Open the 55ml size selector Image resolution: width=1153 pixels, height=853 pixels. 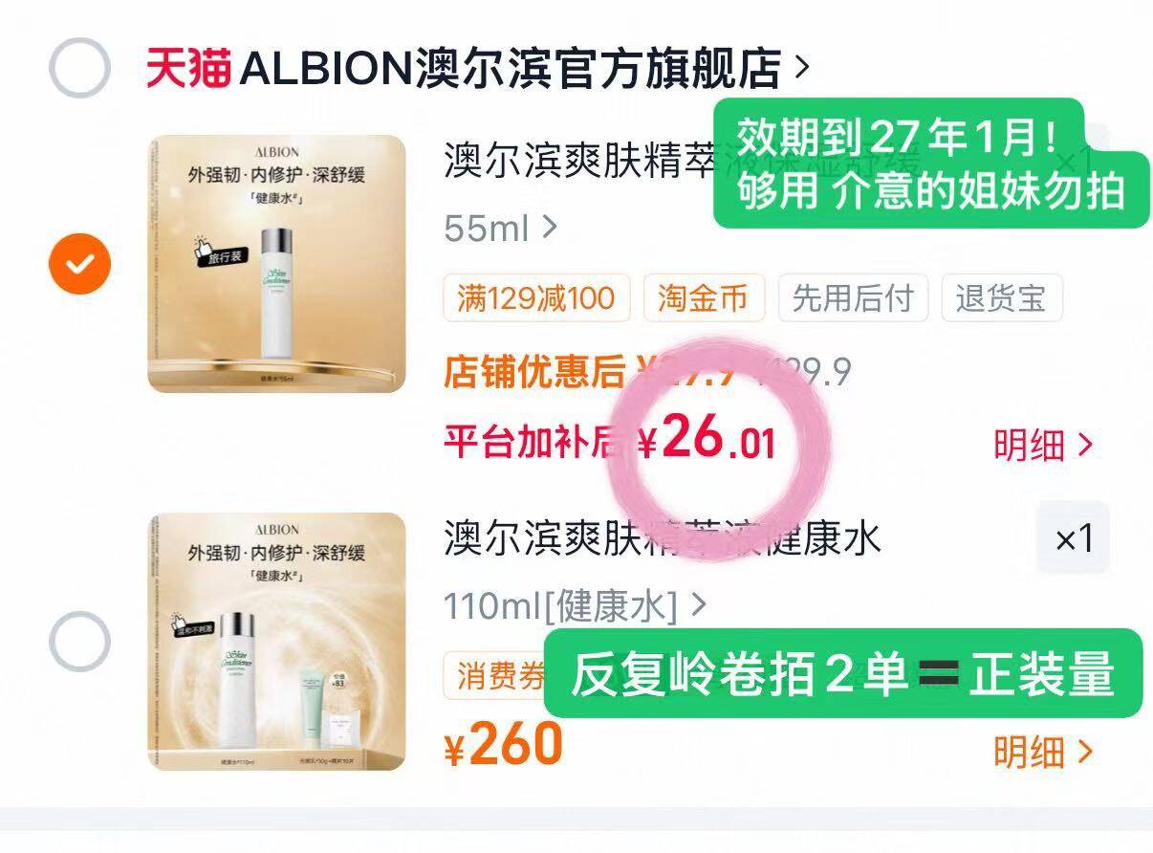(500, 228)
